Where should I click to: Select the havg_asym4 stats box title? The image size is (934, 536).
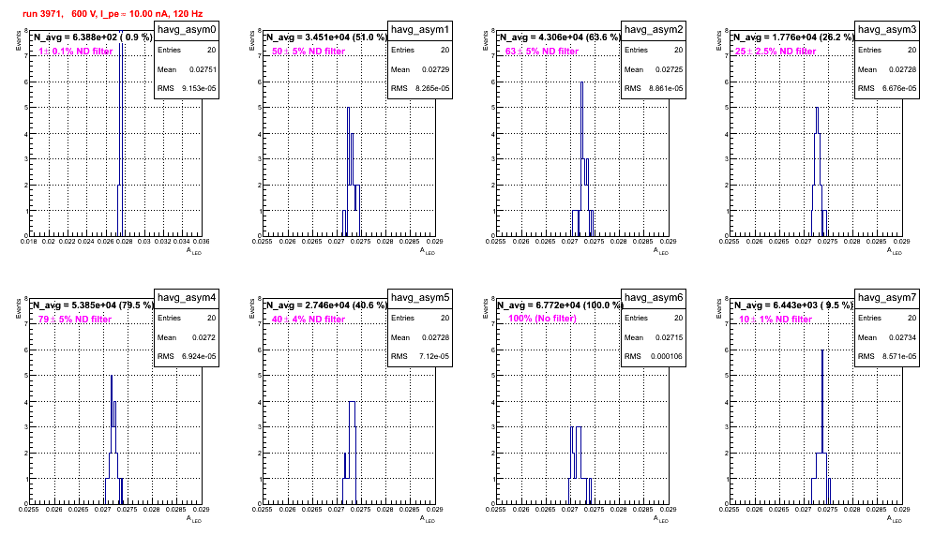pyautogui.click(x=187, y=297)
